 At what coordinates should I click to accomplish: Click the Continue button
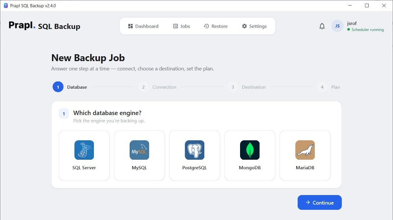tap(319, 202)
